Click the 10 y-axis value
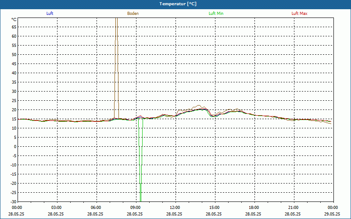Screen dimensions: 351x219 click(14, 128)
